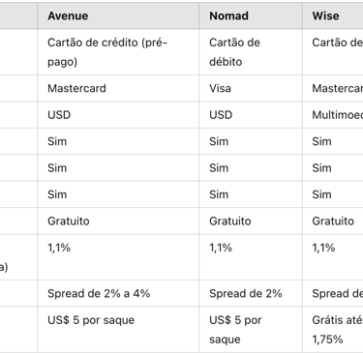
Task: Select the 1,1% cell under Nomad
Action: 251,257
